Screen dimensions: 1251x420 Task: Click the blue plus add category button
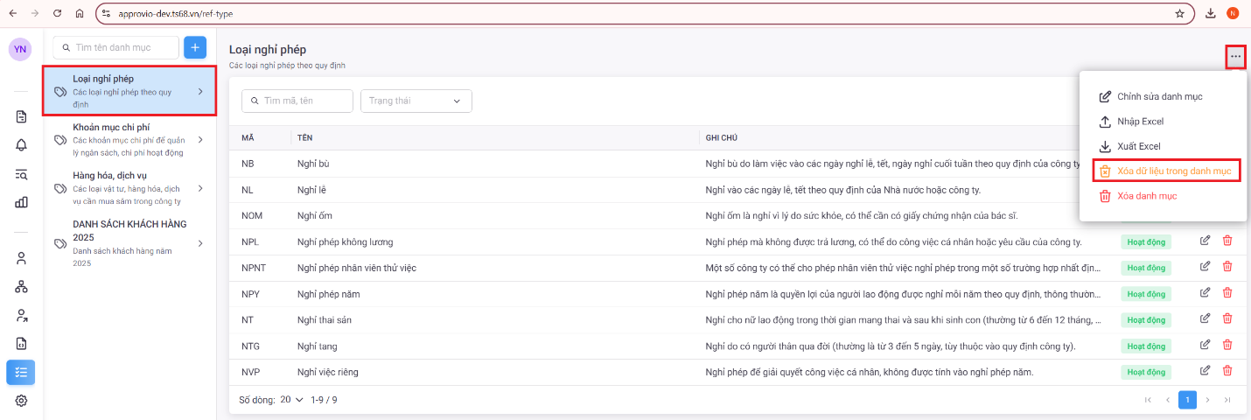pos(195,48)
